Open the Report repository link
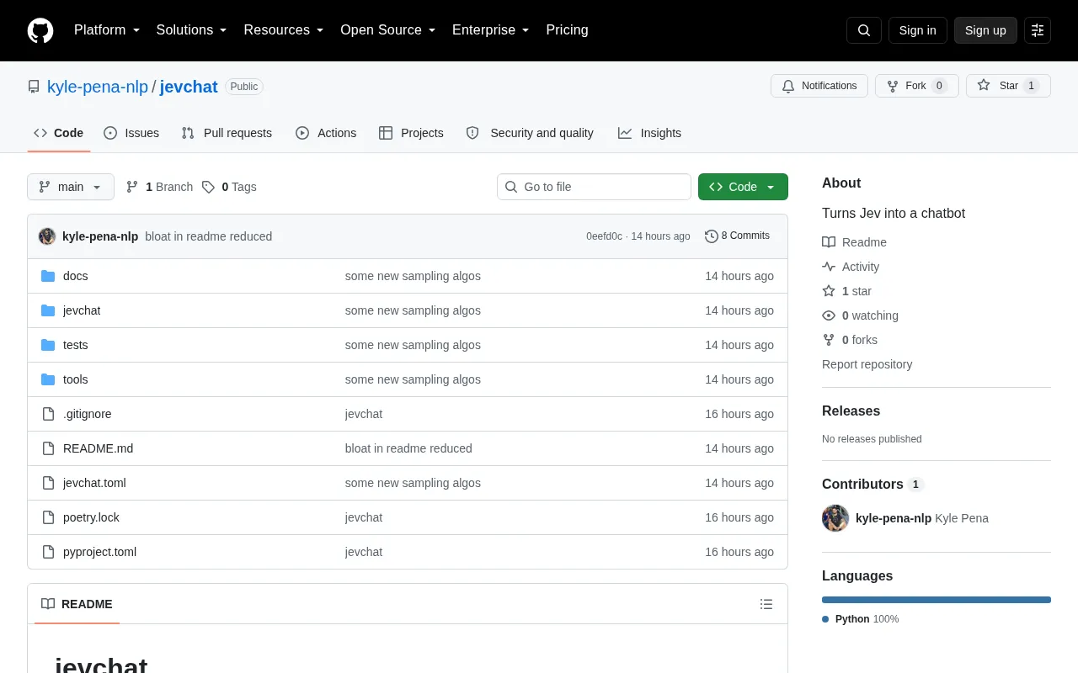 (867, 364)
